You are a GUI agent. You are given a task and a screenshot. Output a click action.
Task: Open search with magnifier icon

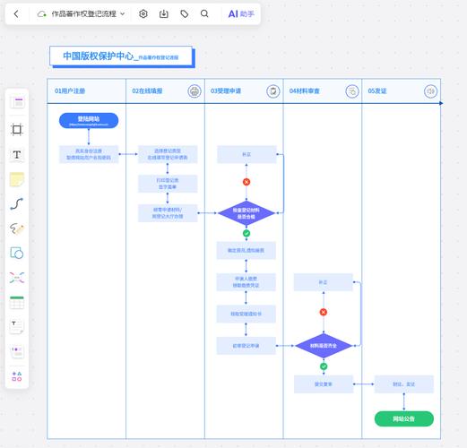tap(204, 13)
